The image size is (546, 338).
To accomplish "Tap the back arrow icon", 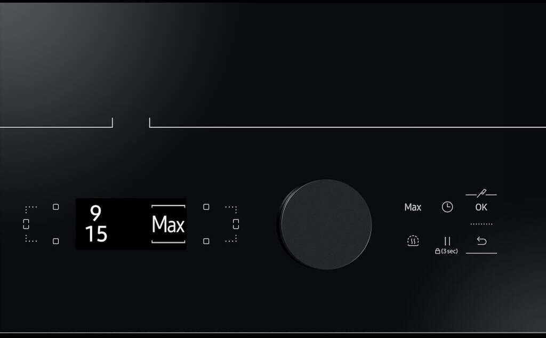I will 481,241.
